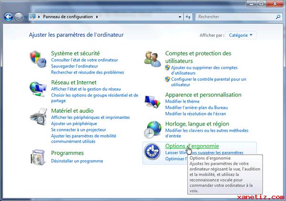The image size is (286, 201).
Task: Click the control panel icon in address bar
Action: (x=32, y=17)
